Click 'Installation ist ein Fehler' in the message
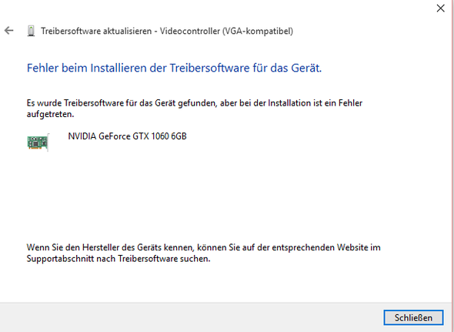 coord(315,103)
